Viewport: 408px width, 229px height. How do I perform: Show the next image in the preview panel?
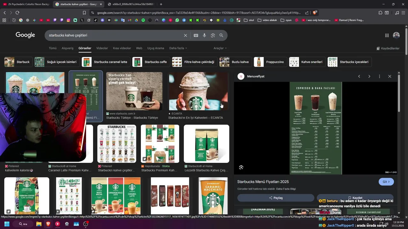tap(369, 76)
